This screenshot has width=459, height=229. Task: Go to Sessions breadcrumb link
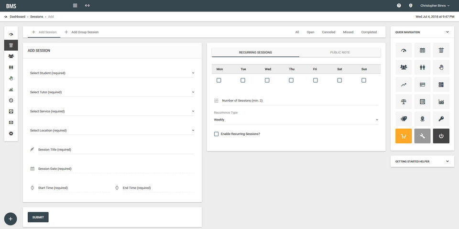tap(37, 17)
